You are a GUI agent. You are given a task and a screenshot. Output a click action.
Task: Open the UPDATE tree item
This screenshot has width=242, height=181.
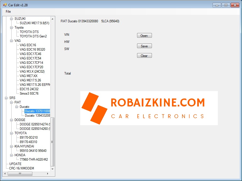point(15,164)
